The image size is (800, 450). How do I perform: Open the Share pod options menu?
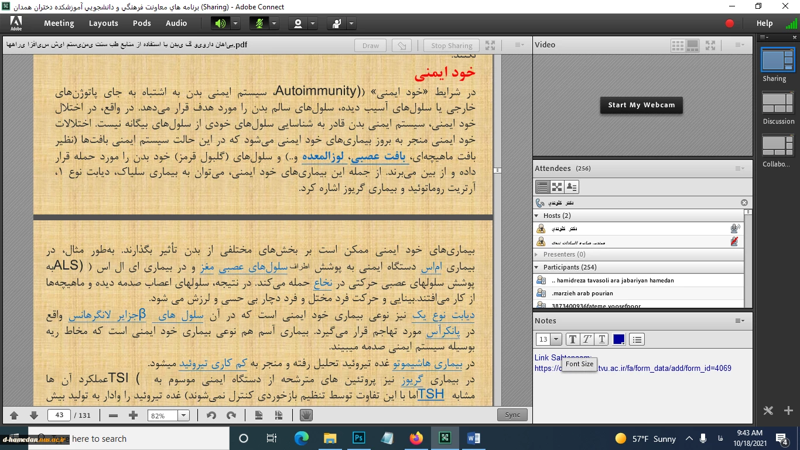point(519,45)
